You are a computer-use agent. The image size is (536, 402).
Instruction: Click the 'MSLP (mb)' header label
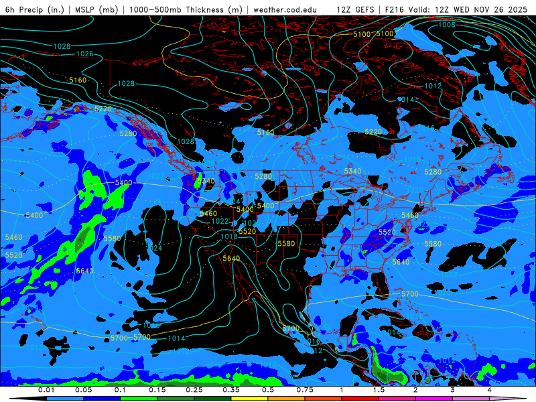96,9
